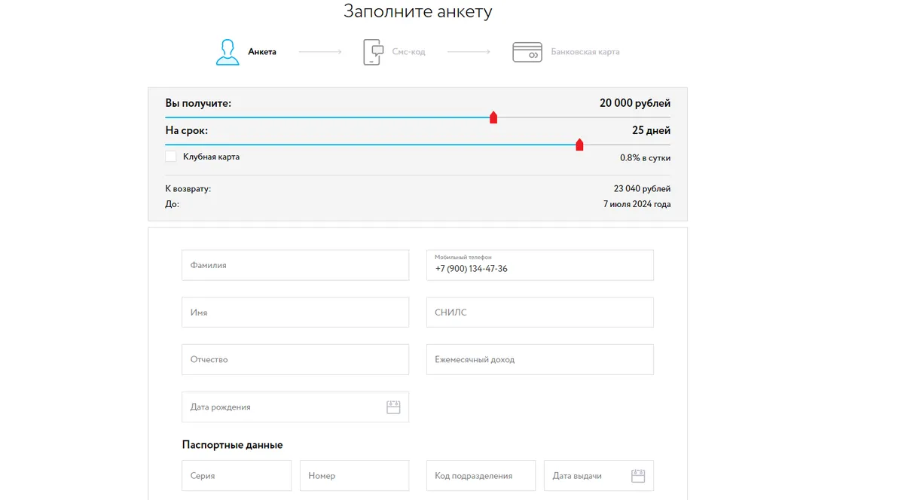
Task: Click the loan amount slider handle
Action: click(493, 117)
